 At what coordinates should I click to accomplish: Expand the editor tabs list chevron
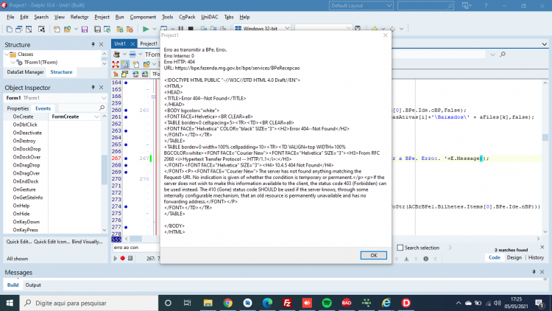[544, 44]
